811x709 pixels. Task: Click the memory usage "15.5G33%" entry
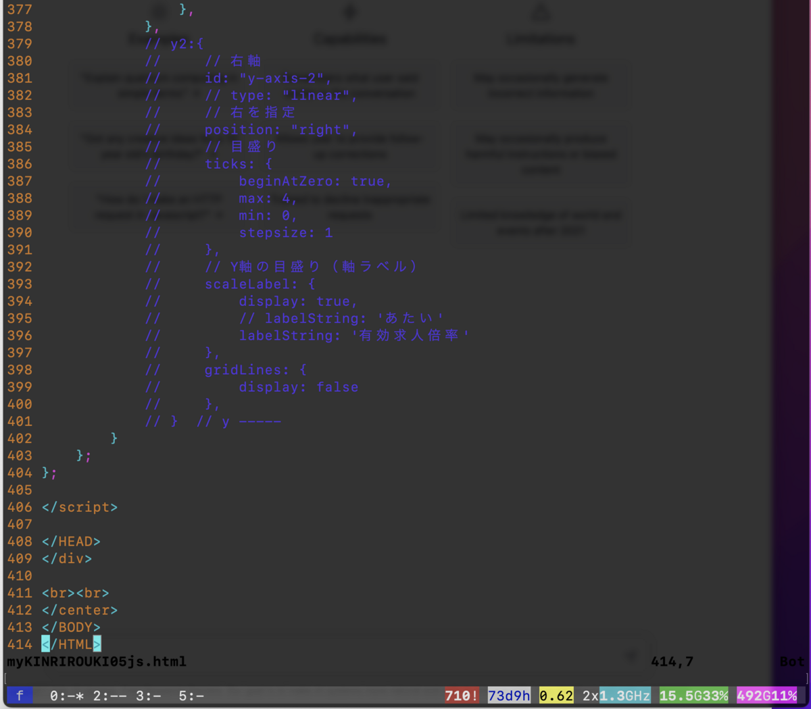[694, 695]
